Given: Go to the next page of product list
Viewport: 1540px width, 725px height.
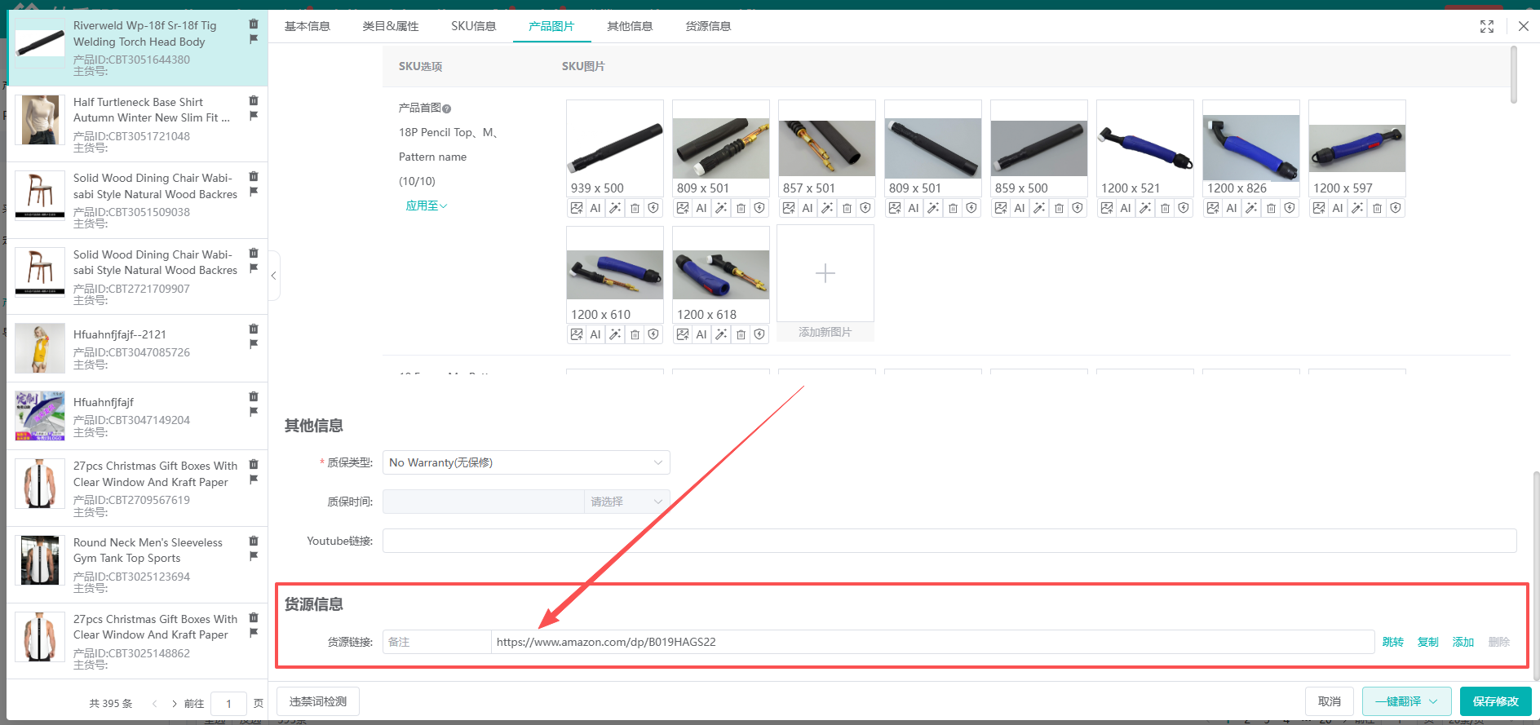Looking at the screenshot, I should pos(174,704).
